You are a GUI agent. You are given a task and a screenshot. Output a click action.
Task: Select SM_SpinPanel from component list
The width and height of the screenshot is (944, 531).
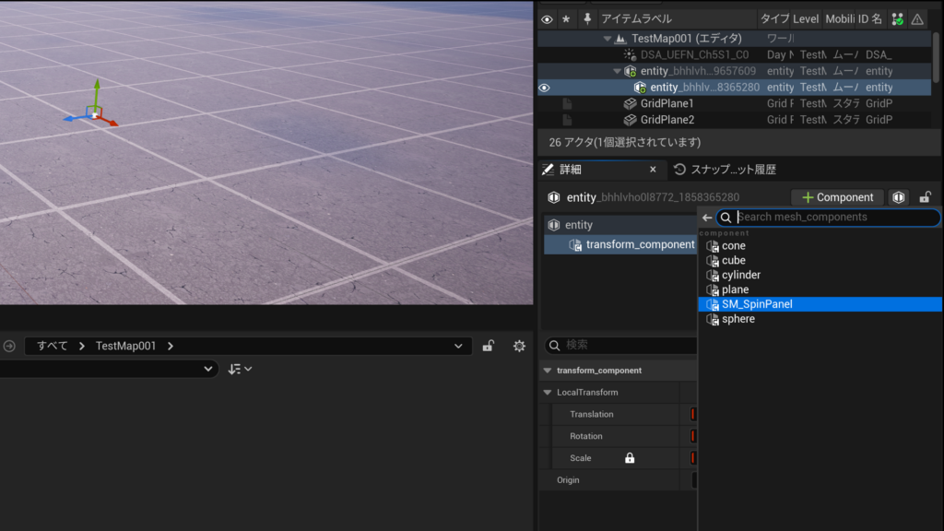click(757, 304)
